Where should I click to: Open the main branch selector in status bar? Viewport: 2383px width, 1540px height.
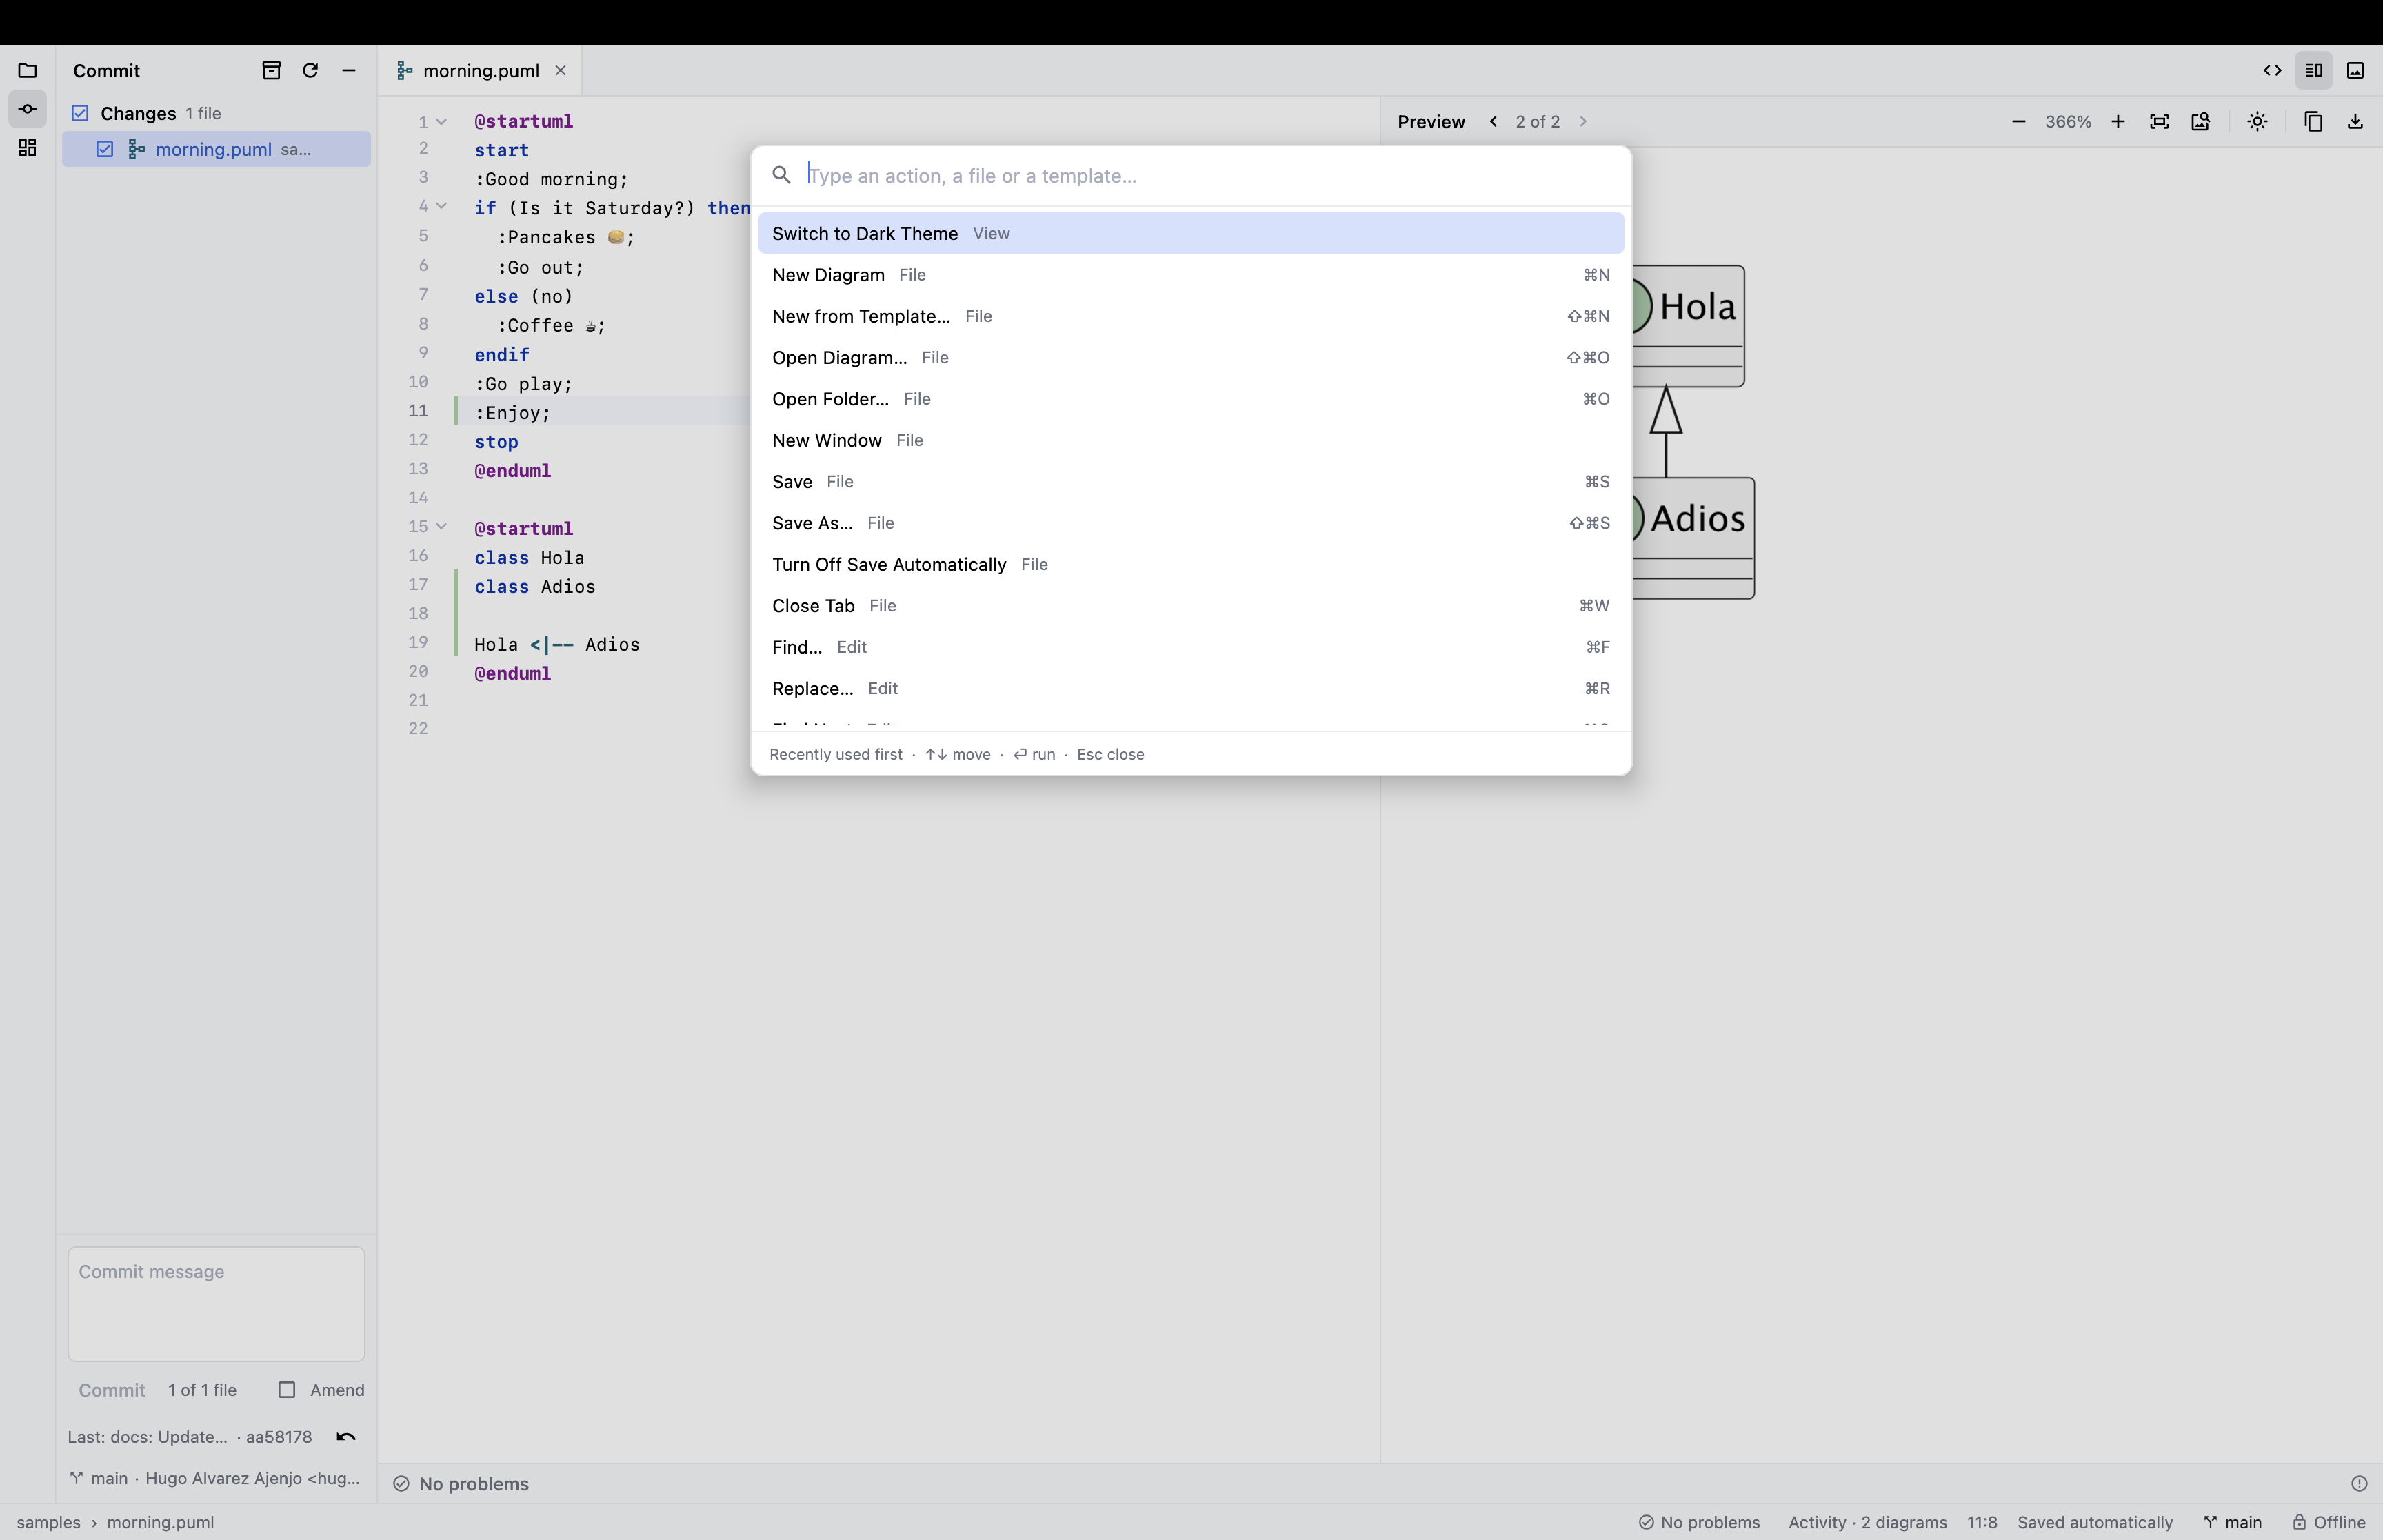2232,1522
